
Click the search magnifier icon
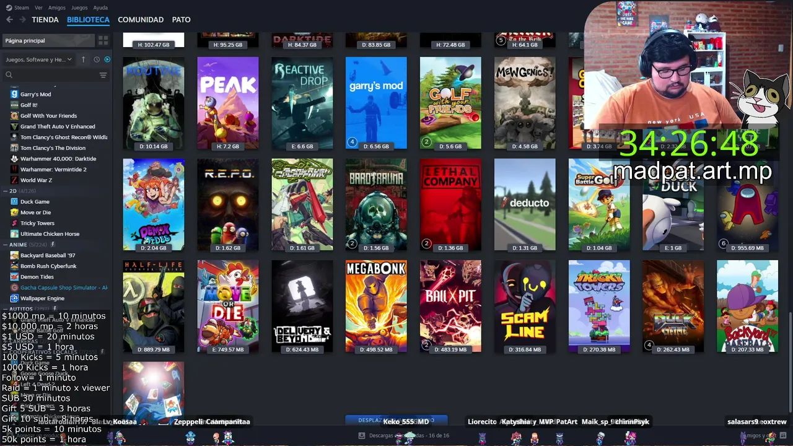(x=9, y=75)
